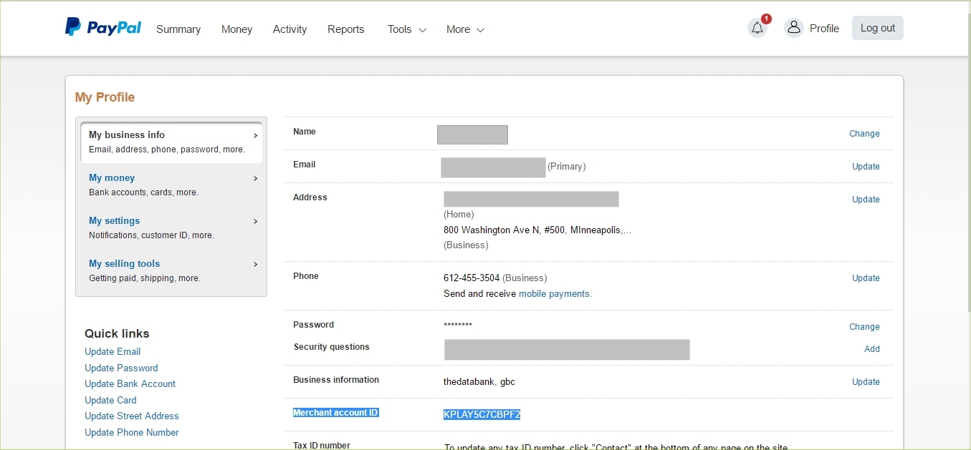
Task: Open the mobile payments link
Action: click(x=555, y=294)
